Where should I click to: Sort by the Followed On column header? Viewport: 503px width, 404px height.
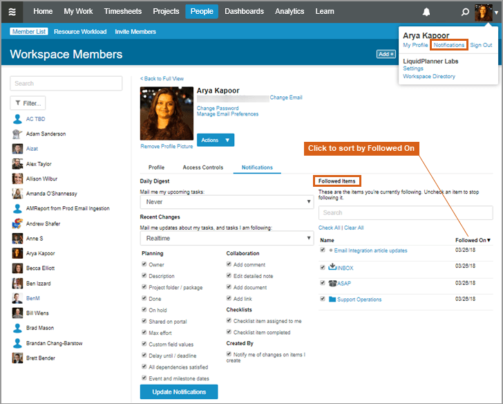473,240
